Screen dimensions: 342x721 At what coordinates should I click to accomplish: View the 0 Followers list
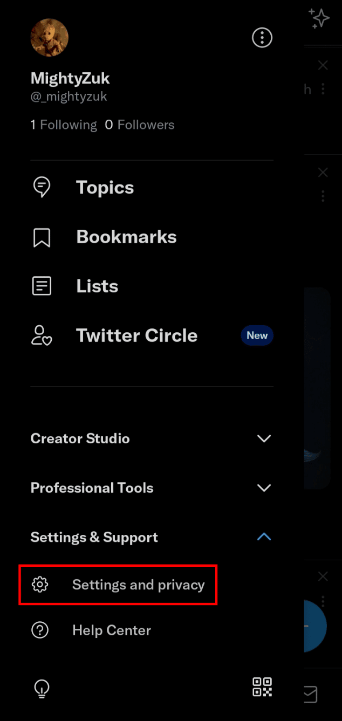pyautogui.click(x=140, y=125)
